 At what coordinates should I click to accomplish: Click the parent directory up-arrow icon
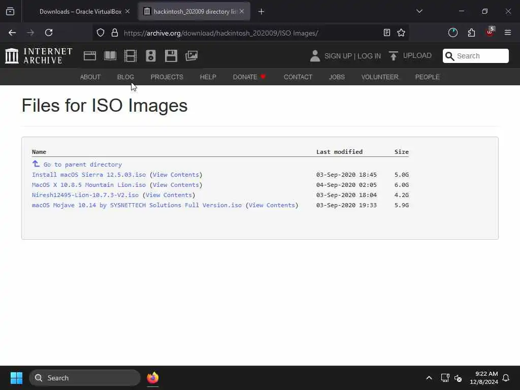click(36, 164)
